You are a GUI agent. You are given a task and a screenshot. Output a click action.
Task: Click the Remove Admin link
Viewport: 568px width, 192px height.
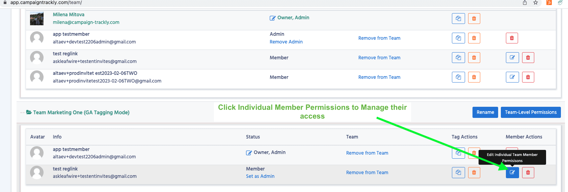click(286, 42)
